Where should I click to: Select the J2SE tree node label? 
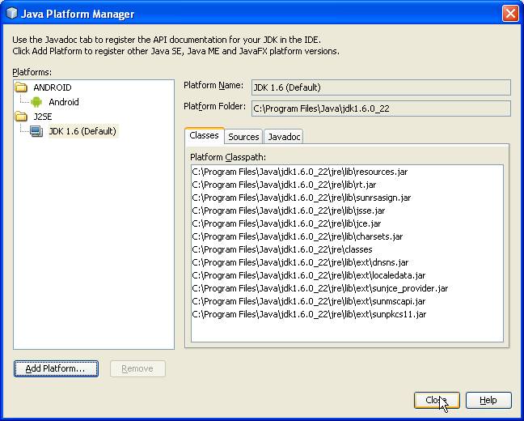pyautogui.click(x=43, y=117)
